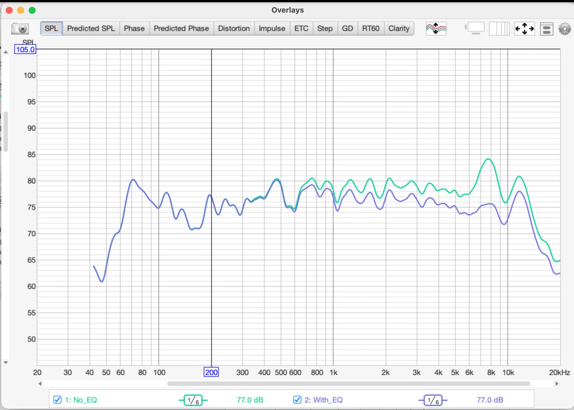
Task: Click the horizontal scrollbar thumb below graph
Action: pyautogui.click(x=349, y=383)
